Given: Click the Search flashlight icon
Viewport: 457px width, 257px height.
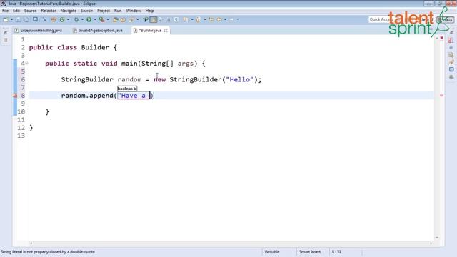Looking at the screenshot, I should pos(131,19).
